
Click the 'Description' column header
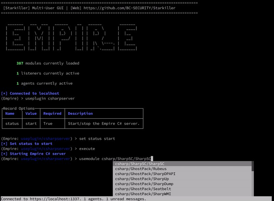pos(80,113)
